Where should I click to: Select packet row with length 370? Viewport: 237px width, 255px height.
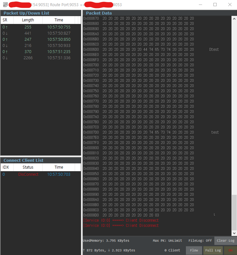[41, 52]
